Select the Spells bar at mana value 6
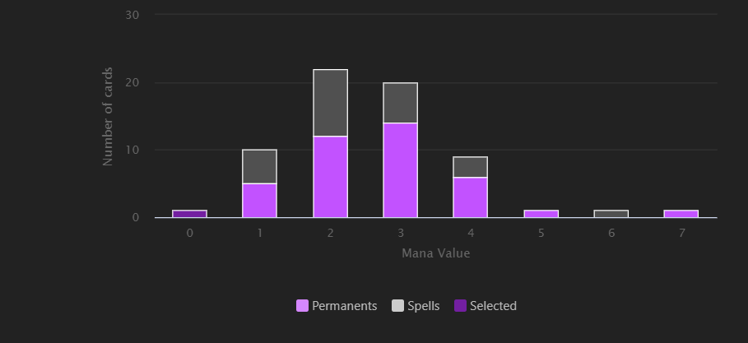The height and width of the screenshot is (343, 748). pyautogui.click(x=611, y=214)
